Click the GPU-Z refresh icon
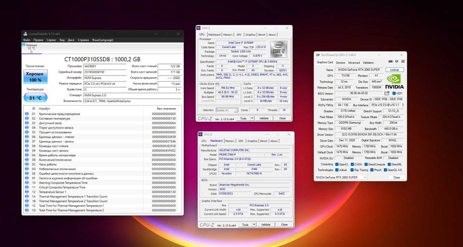 397,61
